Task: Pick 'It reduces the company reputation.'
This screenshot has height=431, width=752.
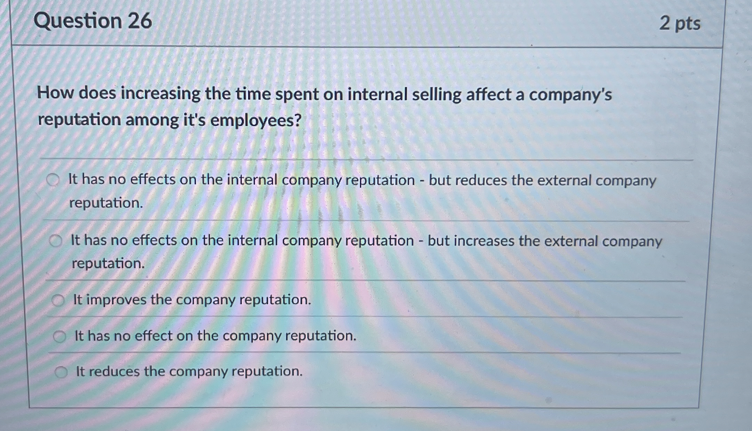Action: tap(62, 371)
